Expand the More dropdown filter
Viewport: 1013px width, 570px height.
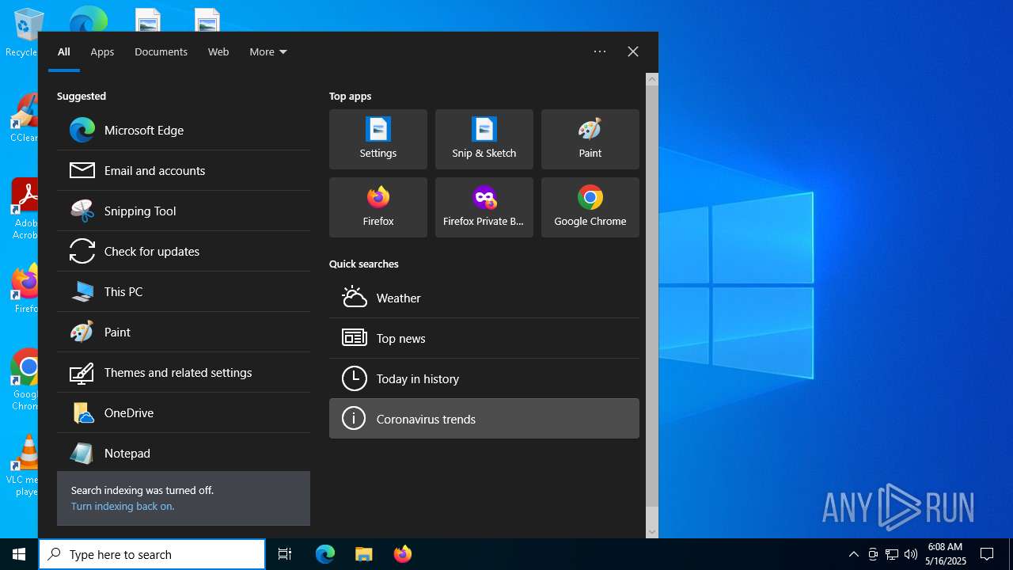[x=268, y=51]
